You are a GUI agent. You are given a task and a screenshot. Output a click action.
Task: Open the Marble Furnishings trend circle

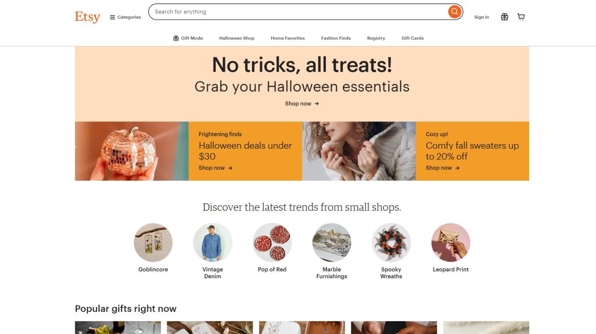pos(331,243)
